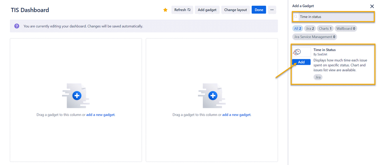Open the three-dot more options menu
Screen dimensions: 378x165
pos(272,10)
